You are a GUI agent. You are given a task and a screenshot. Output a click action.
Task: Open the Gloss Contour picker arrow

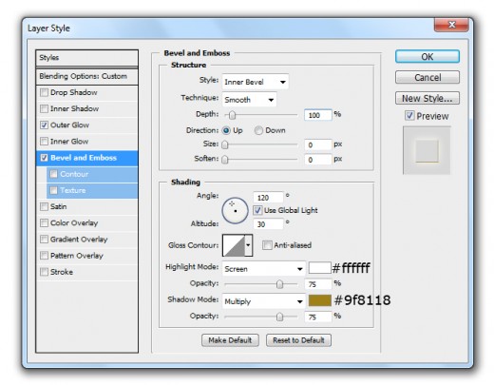(249, 245)
